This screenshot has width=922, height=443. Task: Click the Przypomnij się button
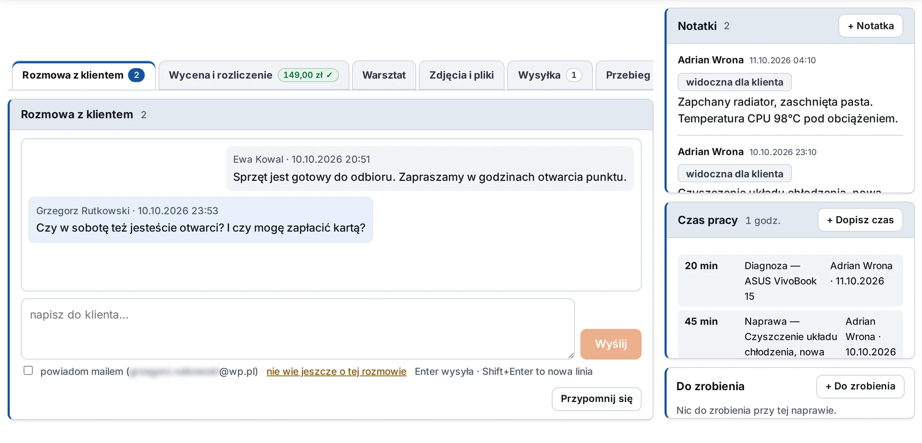596,399
